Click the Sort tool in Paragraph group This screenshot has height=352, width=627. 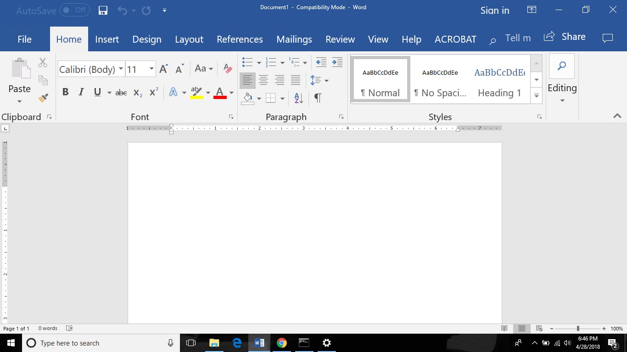(298, 98)
